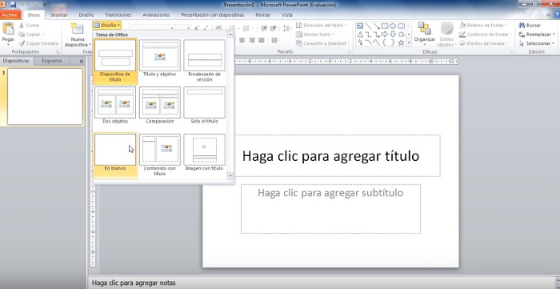
Task: Select the star shape in shapes gallery
Action: coord(401,42)
